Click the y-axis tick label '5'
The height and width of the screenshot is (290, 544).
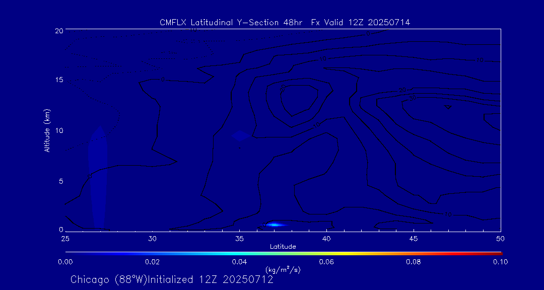tap(61, 181)
